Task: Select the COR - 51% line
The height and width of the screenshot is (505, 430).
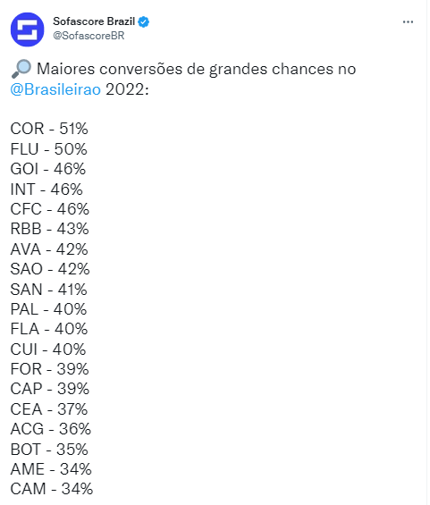Action: point(49,129)
